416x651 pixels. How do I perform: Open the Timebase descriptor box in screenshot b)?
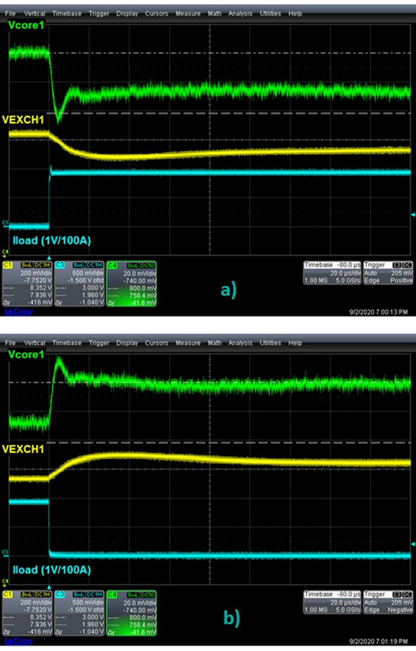click(332, 602)
